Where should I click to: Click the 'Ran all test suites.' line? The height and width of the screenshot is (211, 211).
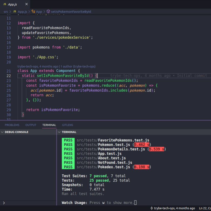click(83, 194)
